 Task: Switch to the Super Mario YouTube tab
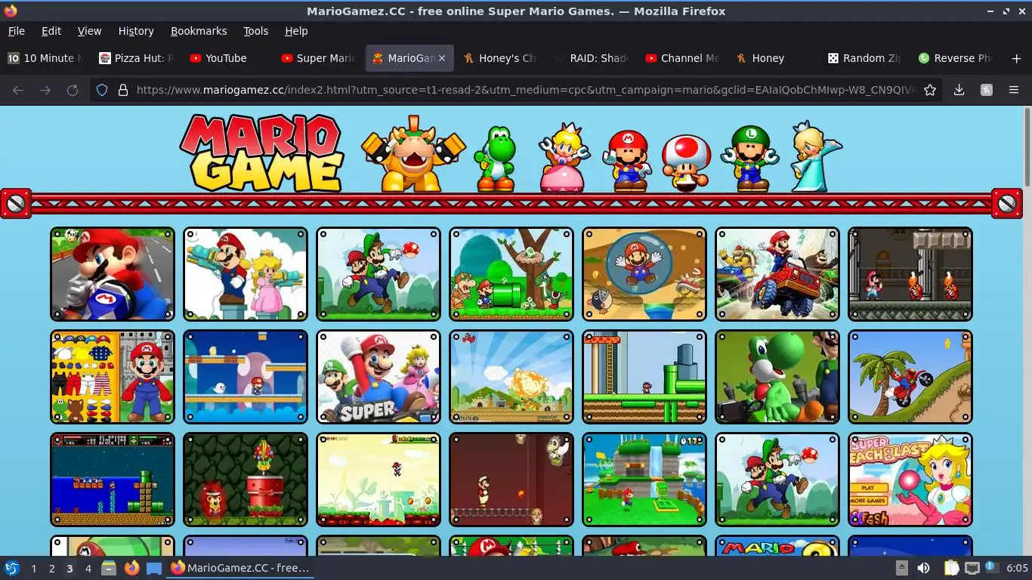(320, 58)
